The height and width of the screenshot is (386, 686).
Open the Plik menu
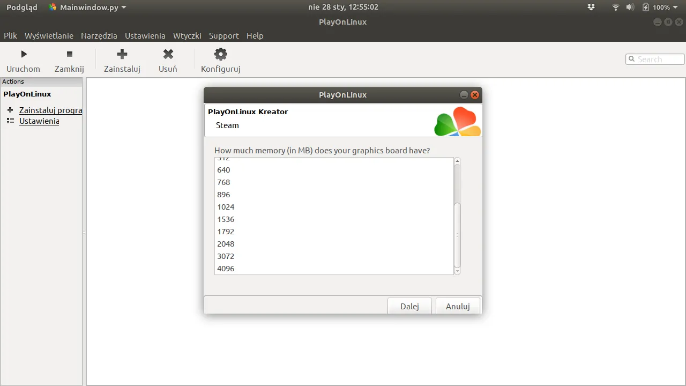point(10,35)
